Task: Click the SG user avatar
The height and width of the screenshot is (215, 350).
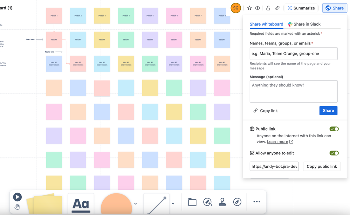Action: 236,8
